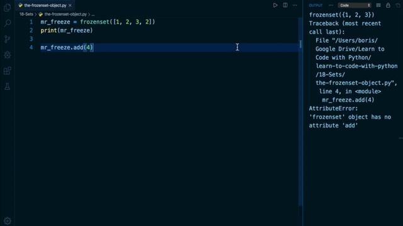Switch to the OUTPUT panel tab

point(315,6)
